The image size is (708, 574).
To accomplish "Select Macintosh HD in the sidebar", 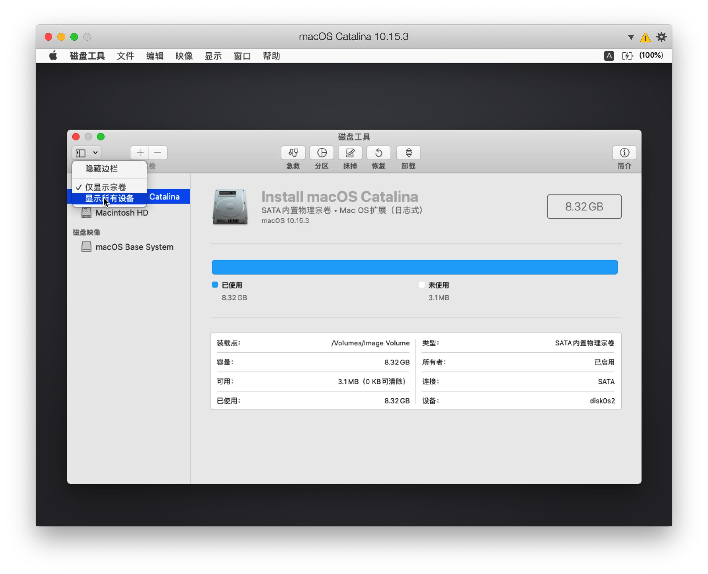I will [122, 213].
